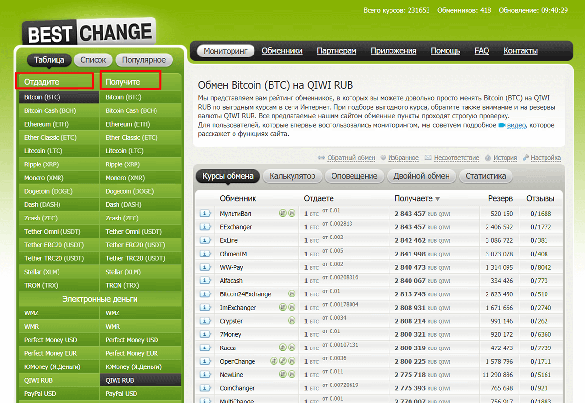Image resolution: width=585 pixels, height=403 pixels.
Task: Select Tether TRC20 (USDT) in Отдадите column
Action: click(x=59, y=258)
